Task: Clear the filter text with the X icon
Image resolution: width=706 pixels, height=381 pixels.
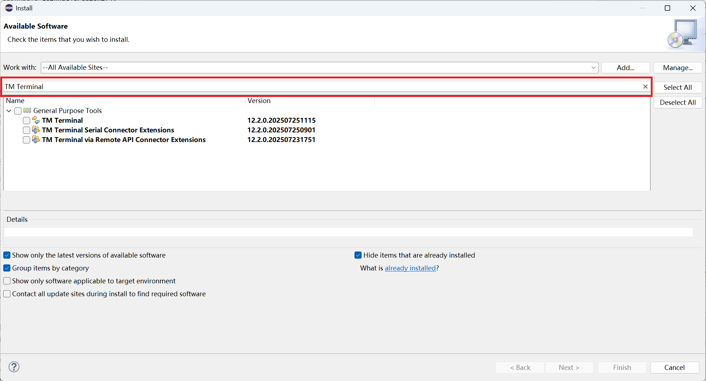Action: [645, 87]
